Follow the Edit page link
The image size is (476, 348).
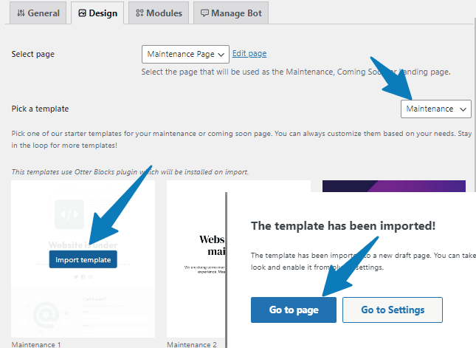click(x=249, y=54)
